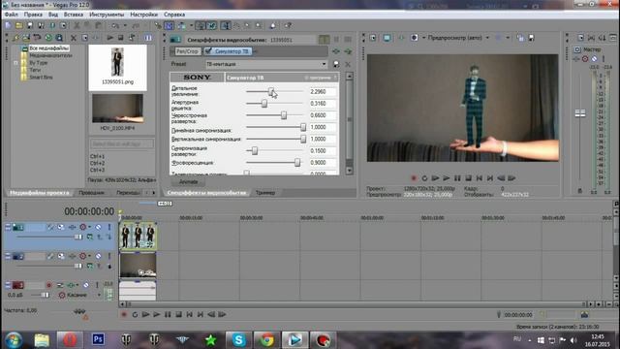Toggle Mute on the audio track
The image size is (620, 349).
(x=86, y=285)
